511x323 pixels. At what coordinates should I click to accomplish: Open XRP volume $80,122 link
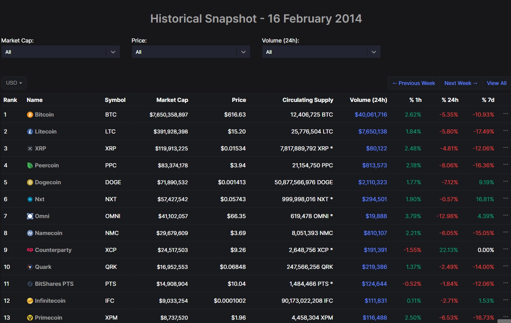tap(376, 149)
